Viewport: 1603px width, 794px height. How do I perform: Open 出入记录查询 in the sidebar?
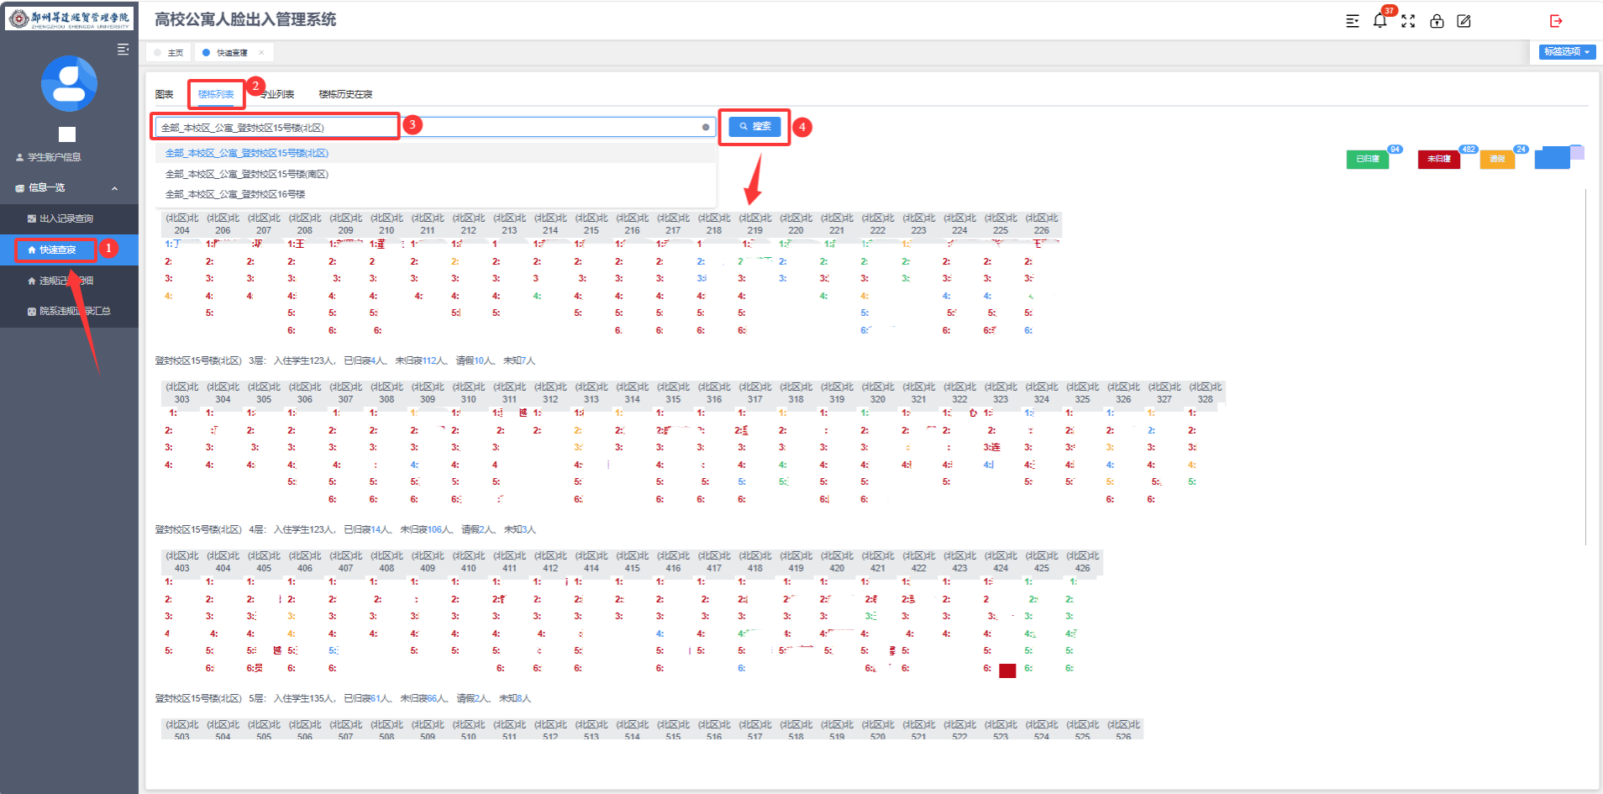tap(66, 218)
